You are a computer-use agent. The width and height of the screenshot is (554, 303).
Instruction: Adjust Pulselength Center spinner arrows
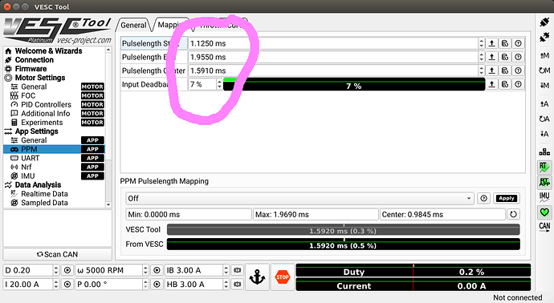point(481,71)
